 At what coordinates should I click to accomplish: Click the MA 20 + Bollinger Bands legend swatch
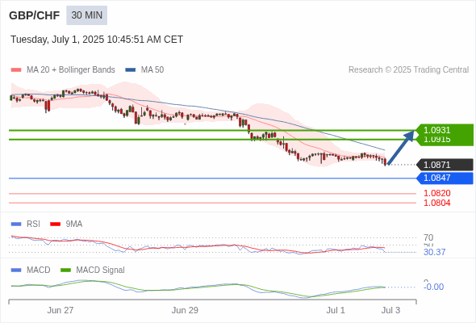click(16, 70)
